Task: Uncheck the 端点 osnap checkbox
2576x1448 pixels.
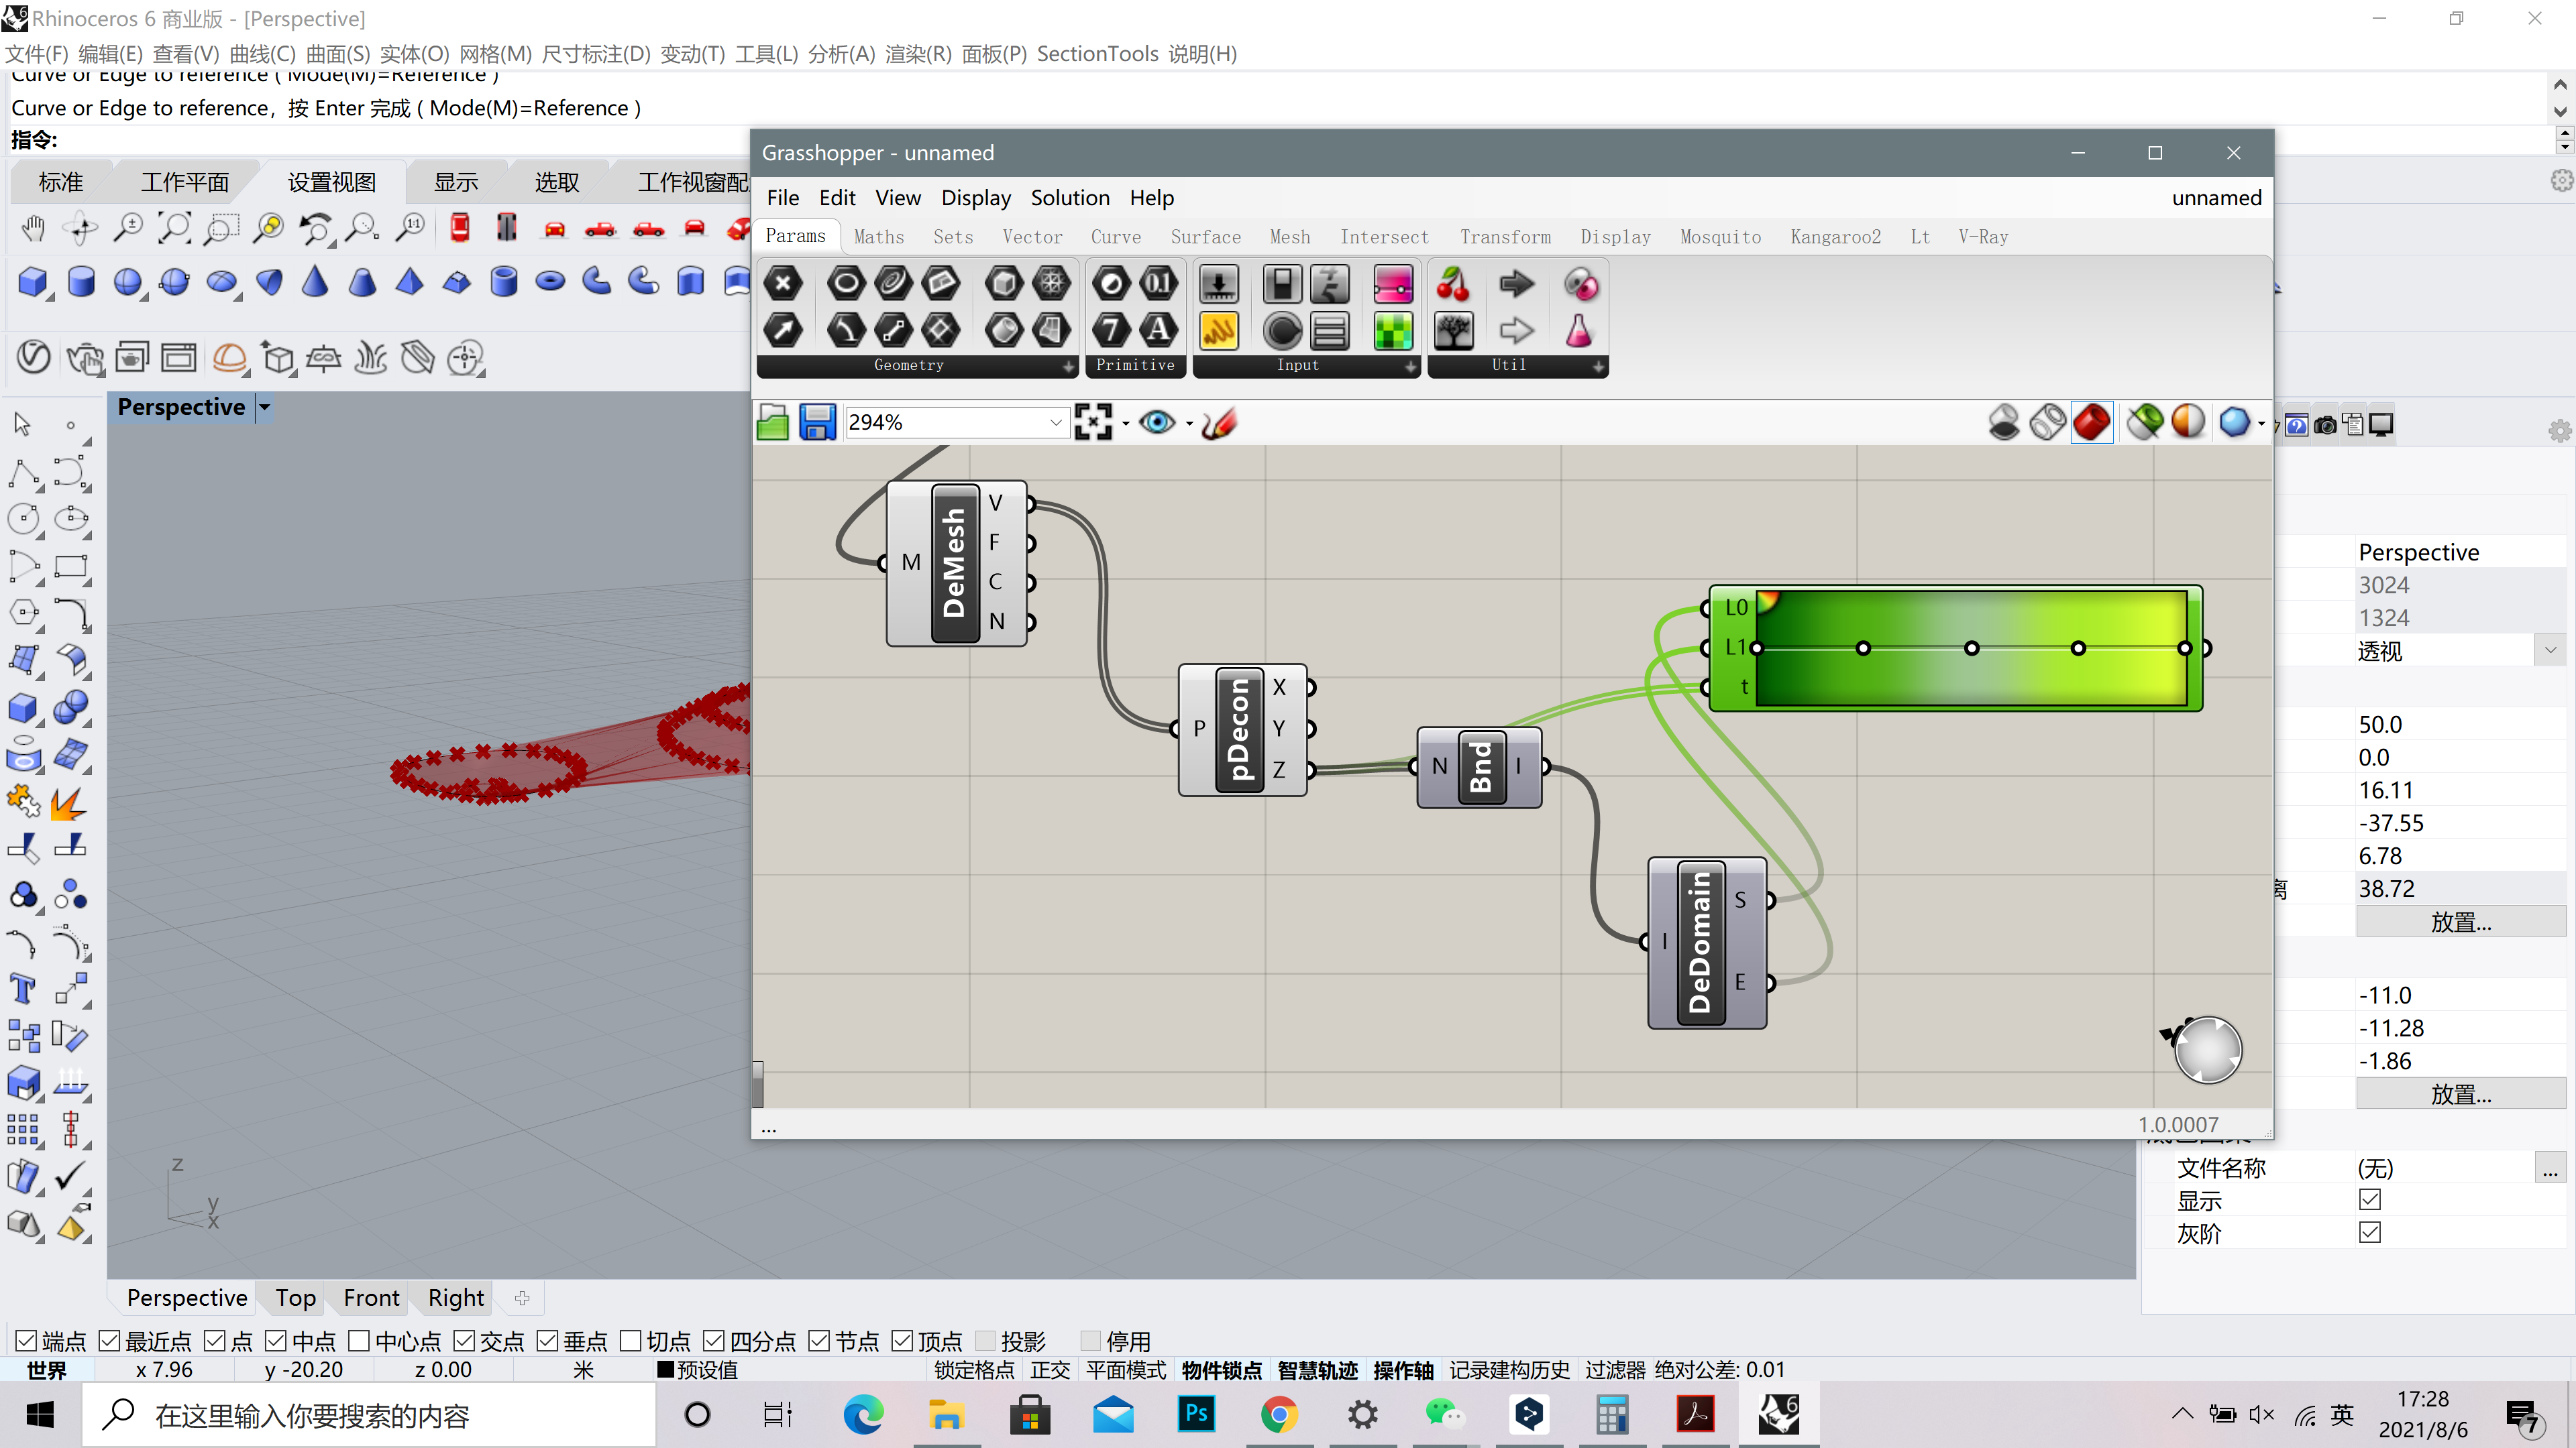Action: click(27, 1340)
